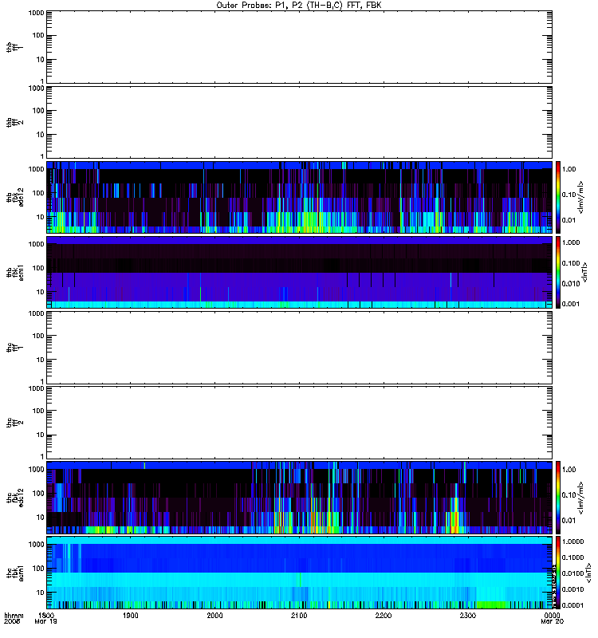Click the 1000 tick label of thb fff 1 panel
This screenshot has width=598, height=638.
[x=36, y=13]
